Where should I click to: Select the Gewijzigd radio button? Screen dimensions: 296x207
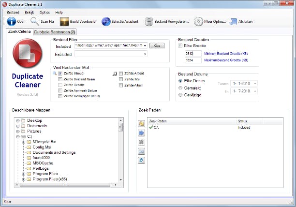click(180, 95)
